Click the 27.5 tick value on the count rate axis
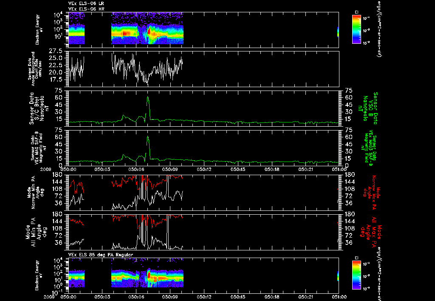 point(56,51)
